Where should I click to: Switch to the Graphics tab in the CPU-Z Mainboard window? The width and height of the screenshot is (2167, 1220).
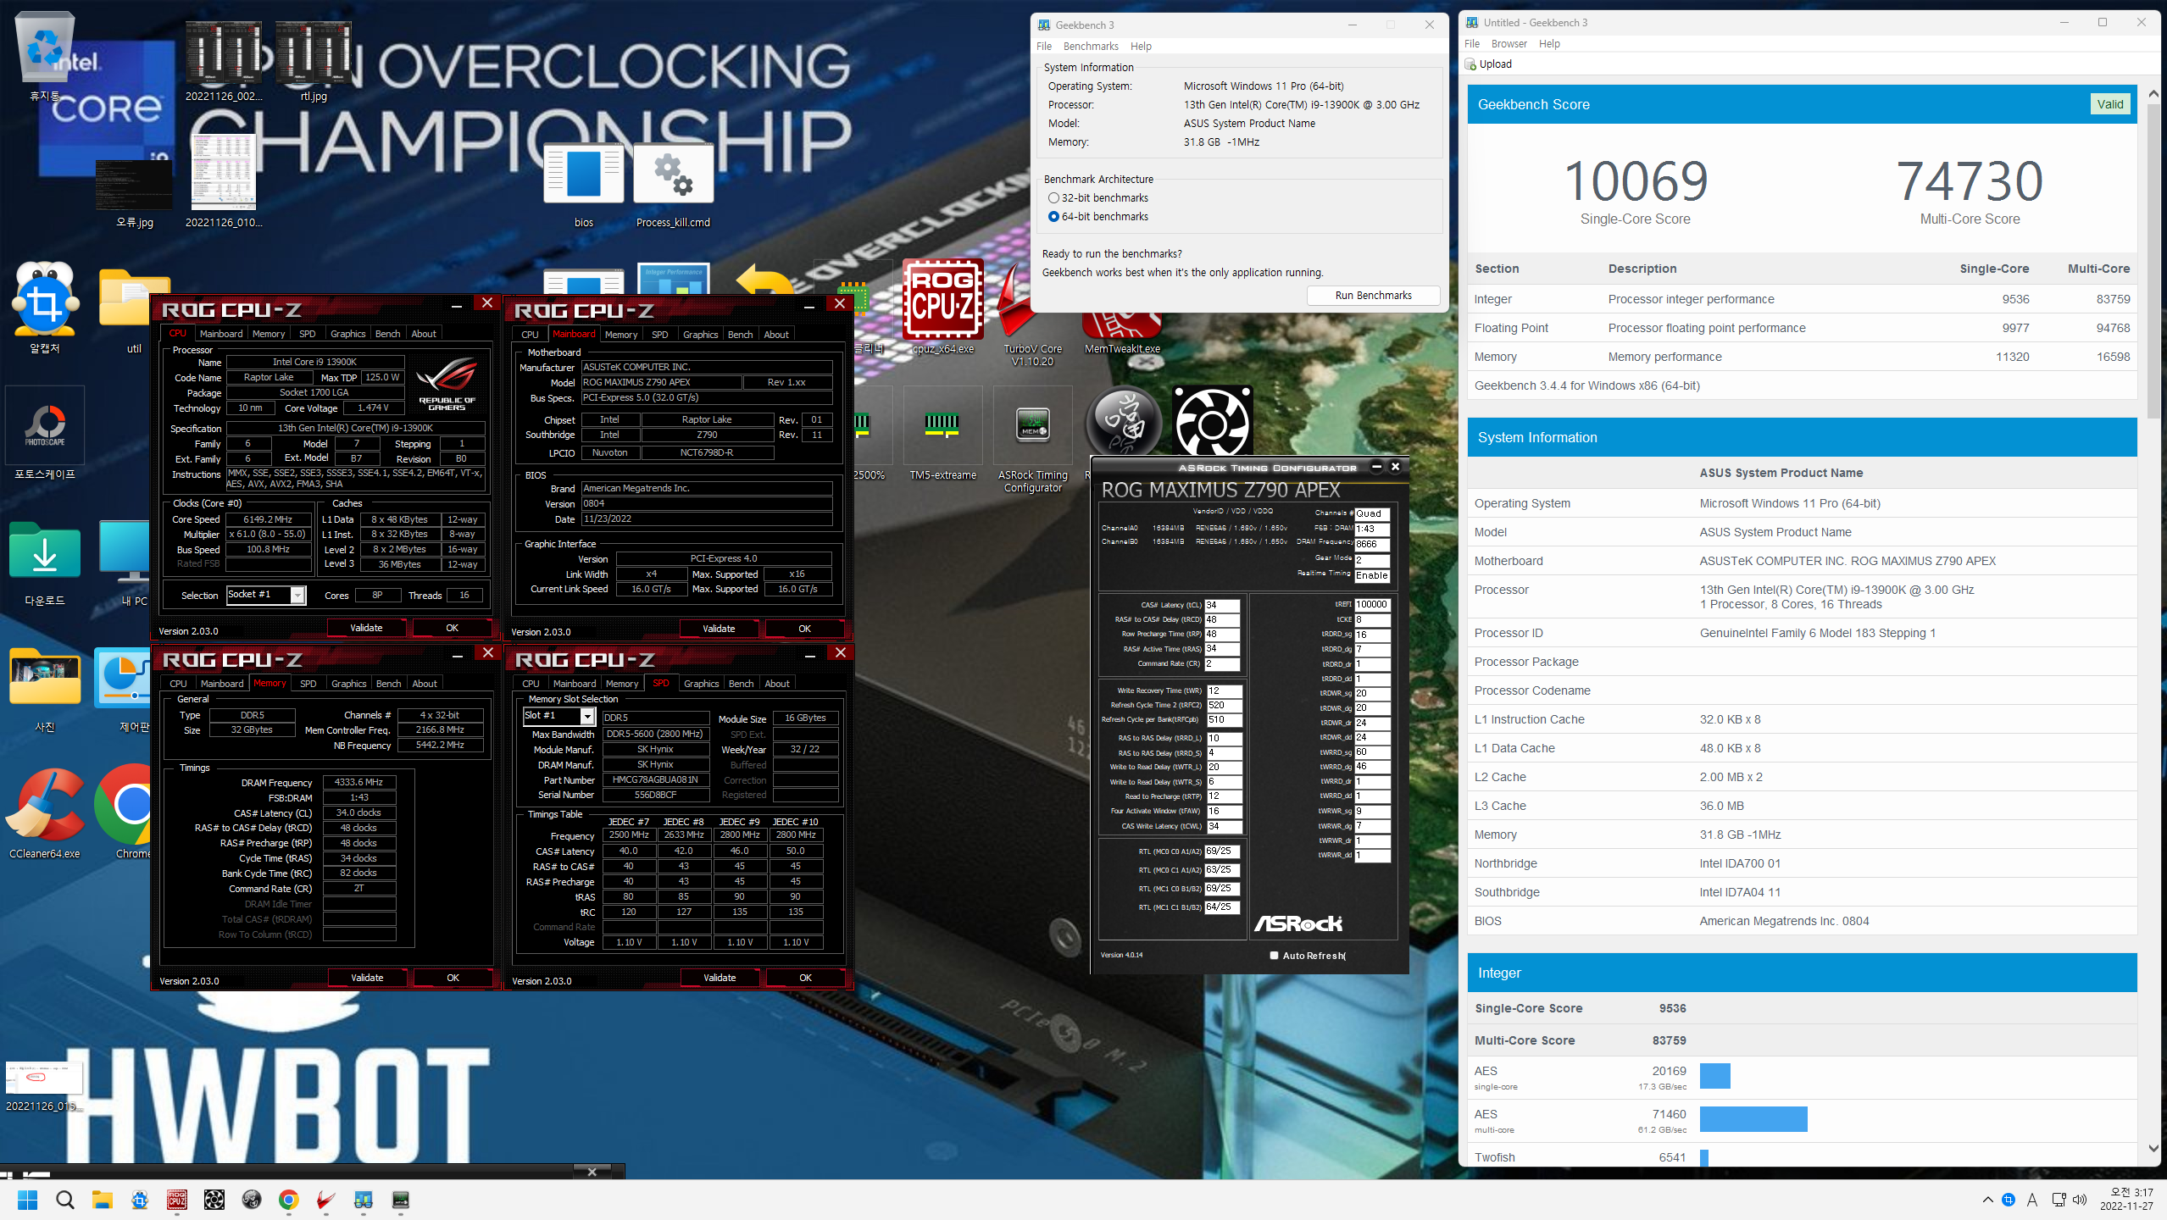700,335
